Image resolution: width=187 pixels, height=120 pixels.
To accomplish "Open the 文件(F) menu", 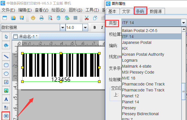I will coord(8,10).
